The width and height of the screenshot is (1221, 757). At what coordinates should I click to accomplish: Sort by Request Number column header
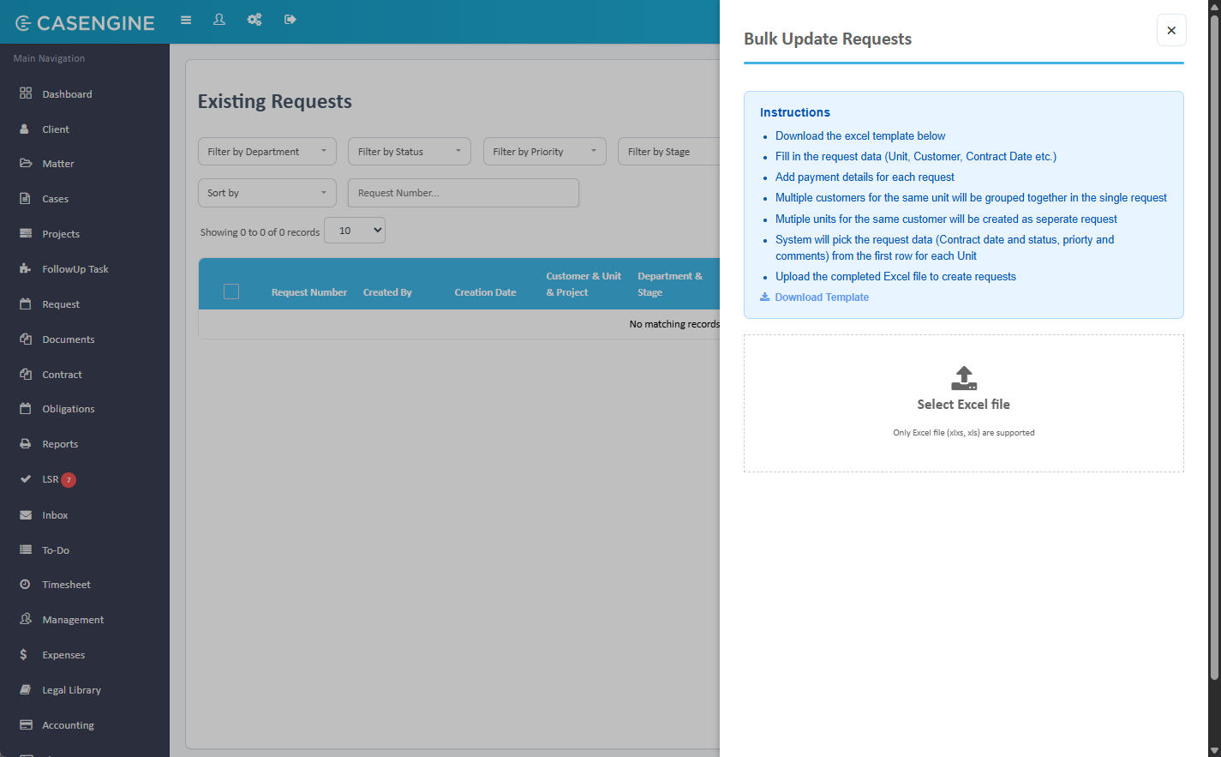click(x=309, y=292)
